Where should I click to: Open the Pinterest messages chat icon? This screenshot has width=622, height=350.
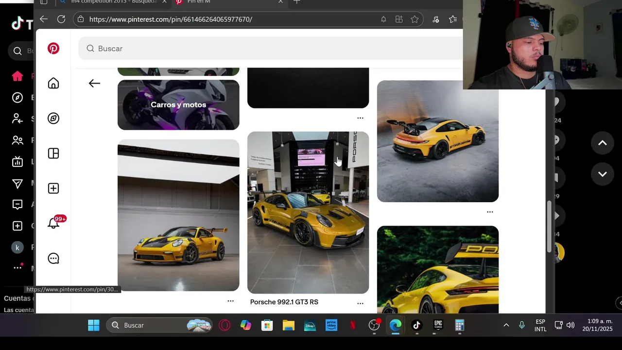coord(53,258)
